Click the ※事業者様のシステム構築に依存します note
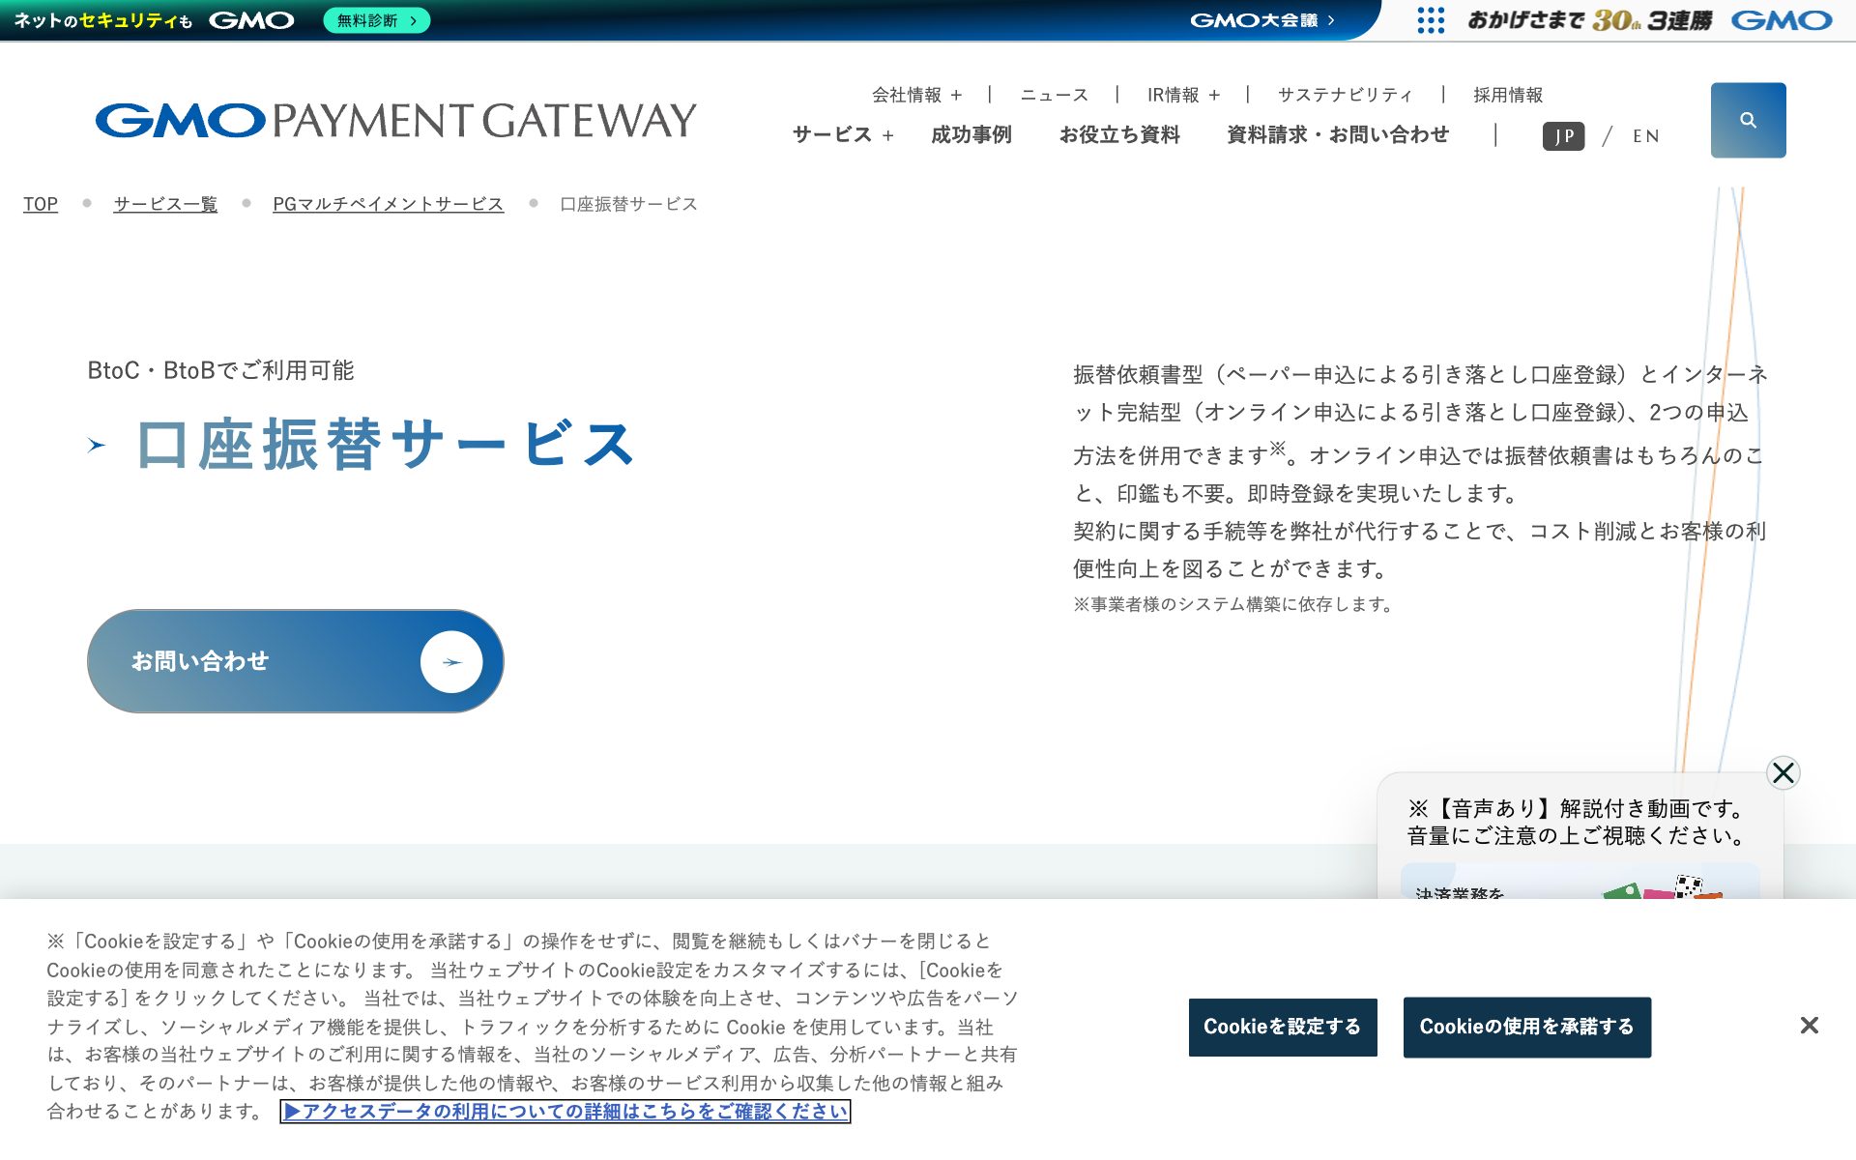The image size is (1856, 1160). (1233, 604)
